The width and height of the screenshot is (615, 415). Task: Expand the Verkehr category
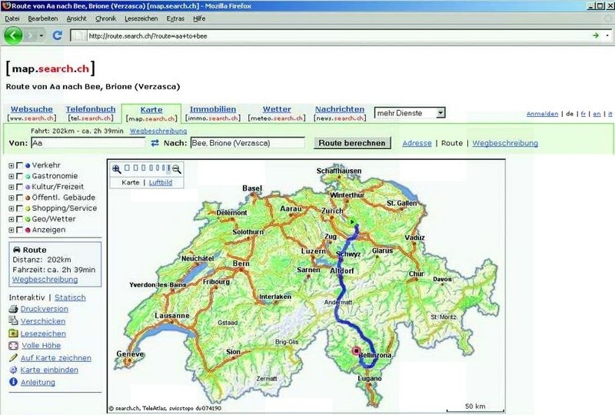(12, 165)
